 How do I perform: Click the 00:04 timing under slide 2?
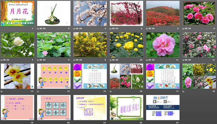pos(42,29)
